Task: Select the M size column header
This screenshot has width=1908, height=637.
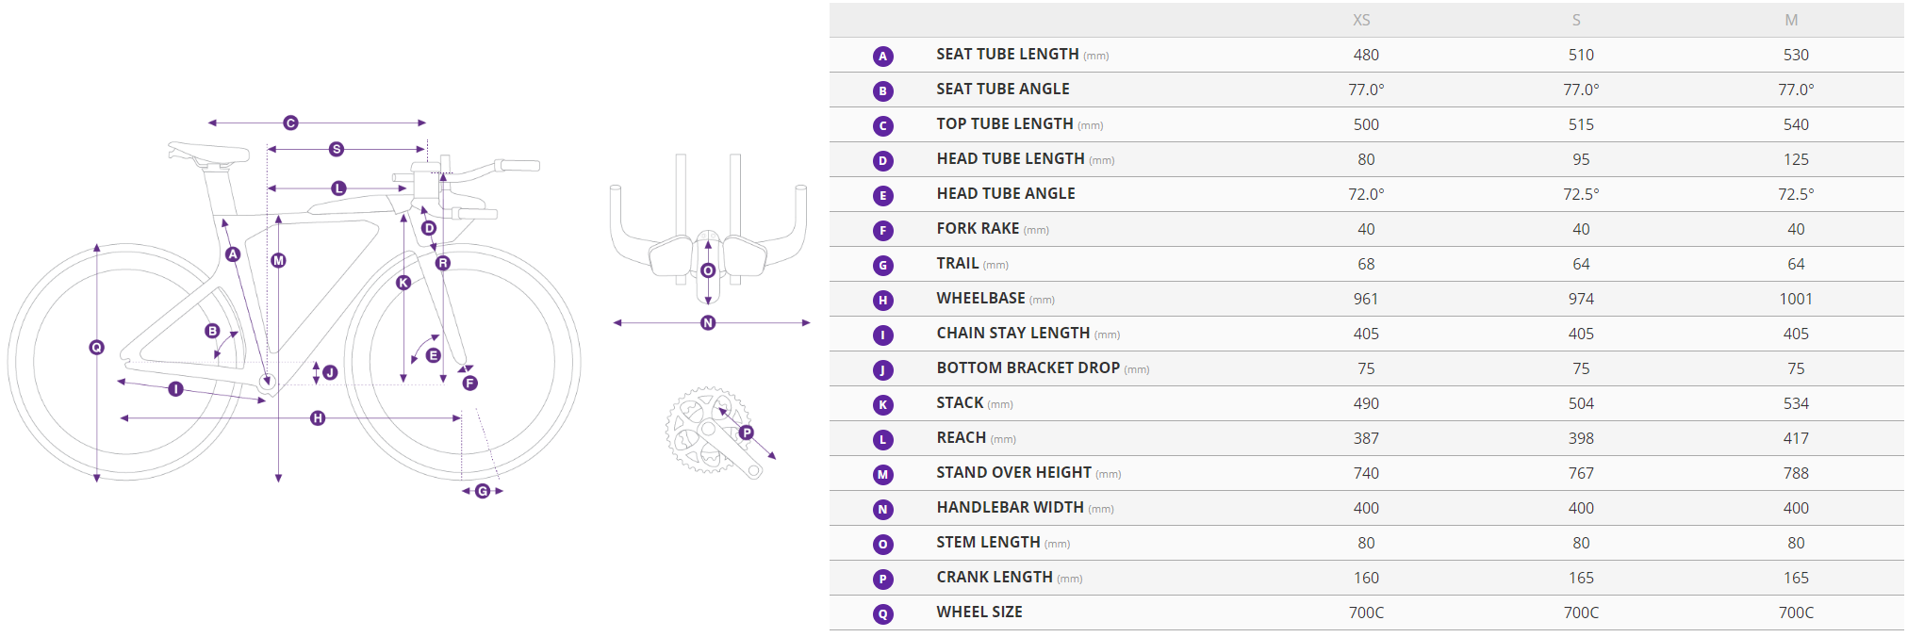Action: point(1791,20)
